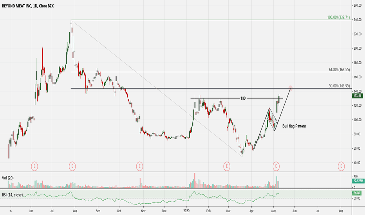Screen dimensions: 365x215
Task: Click the earnings marker near June 2019
Action: (34, 166)
